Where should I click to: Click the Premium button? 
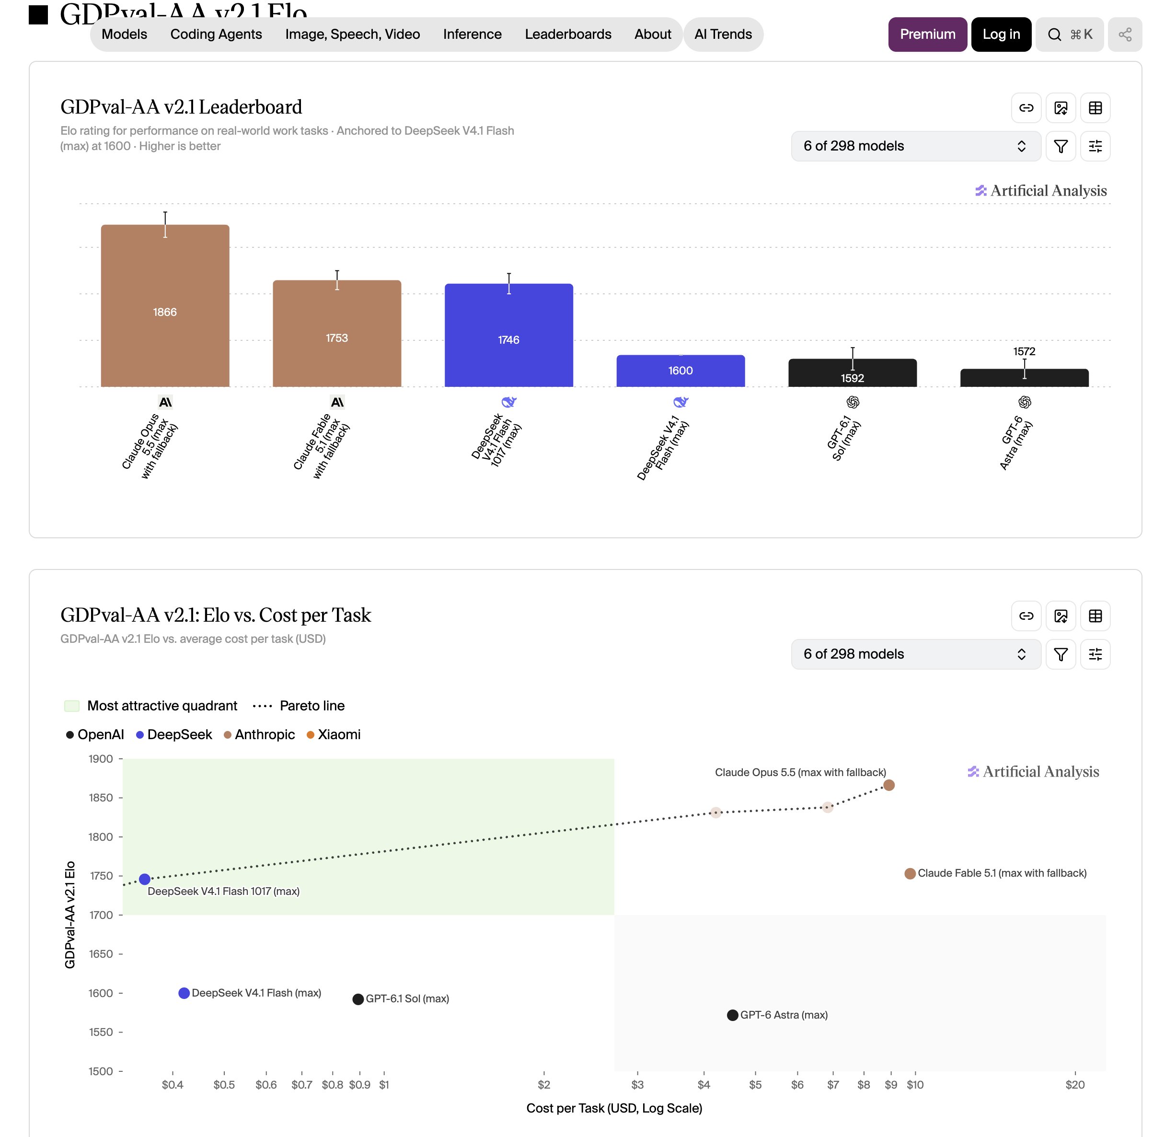(x=927, y=35)
